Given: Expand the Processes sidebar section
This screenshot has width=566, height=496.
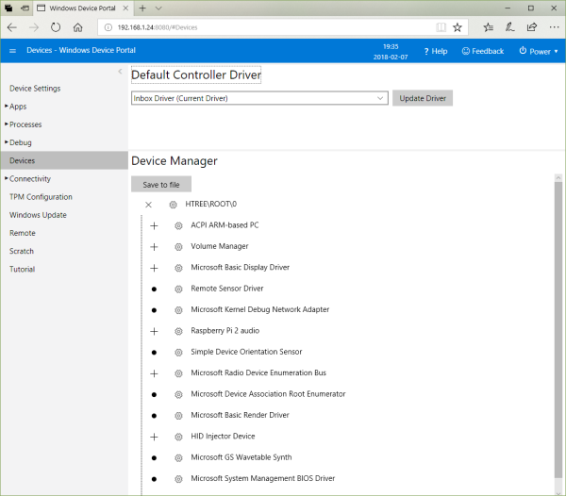Looking at the screenshot, I should pyautogui.click(x=25, y=124).
